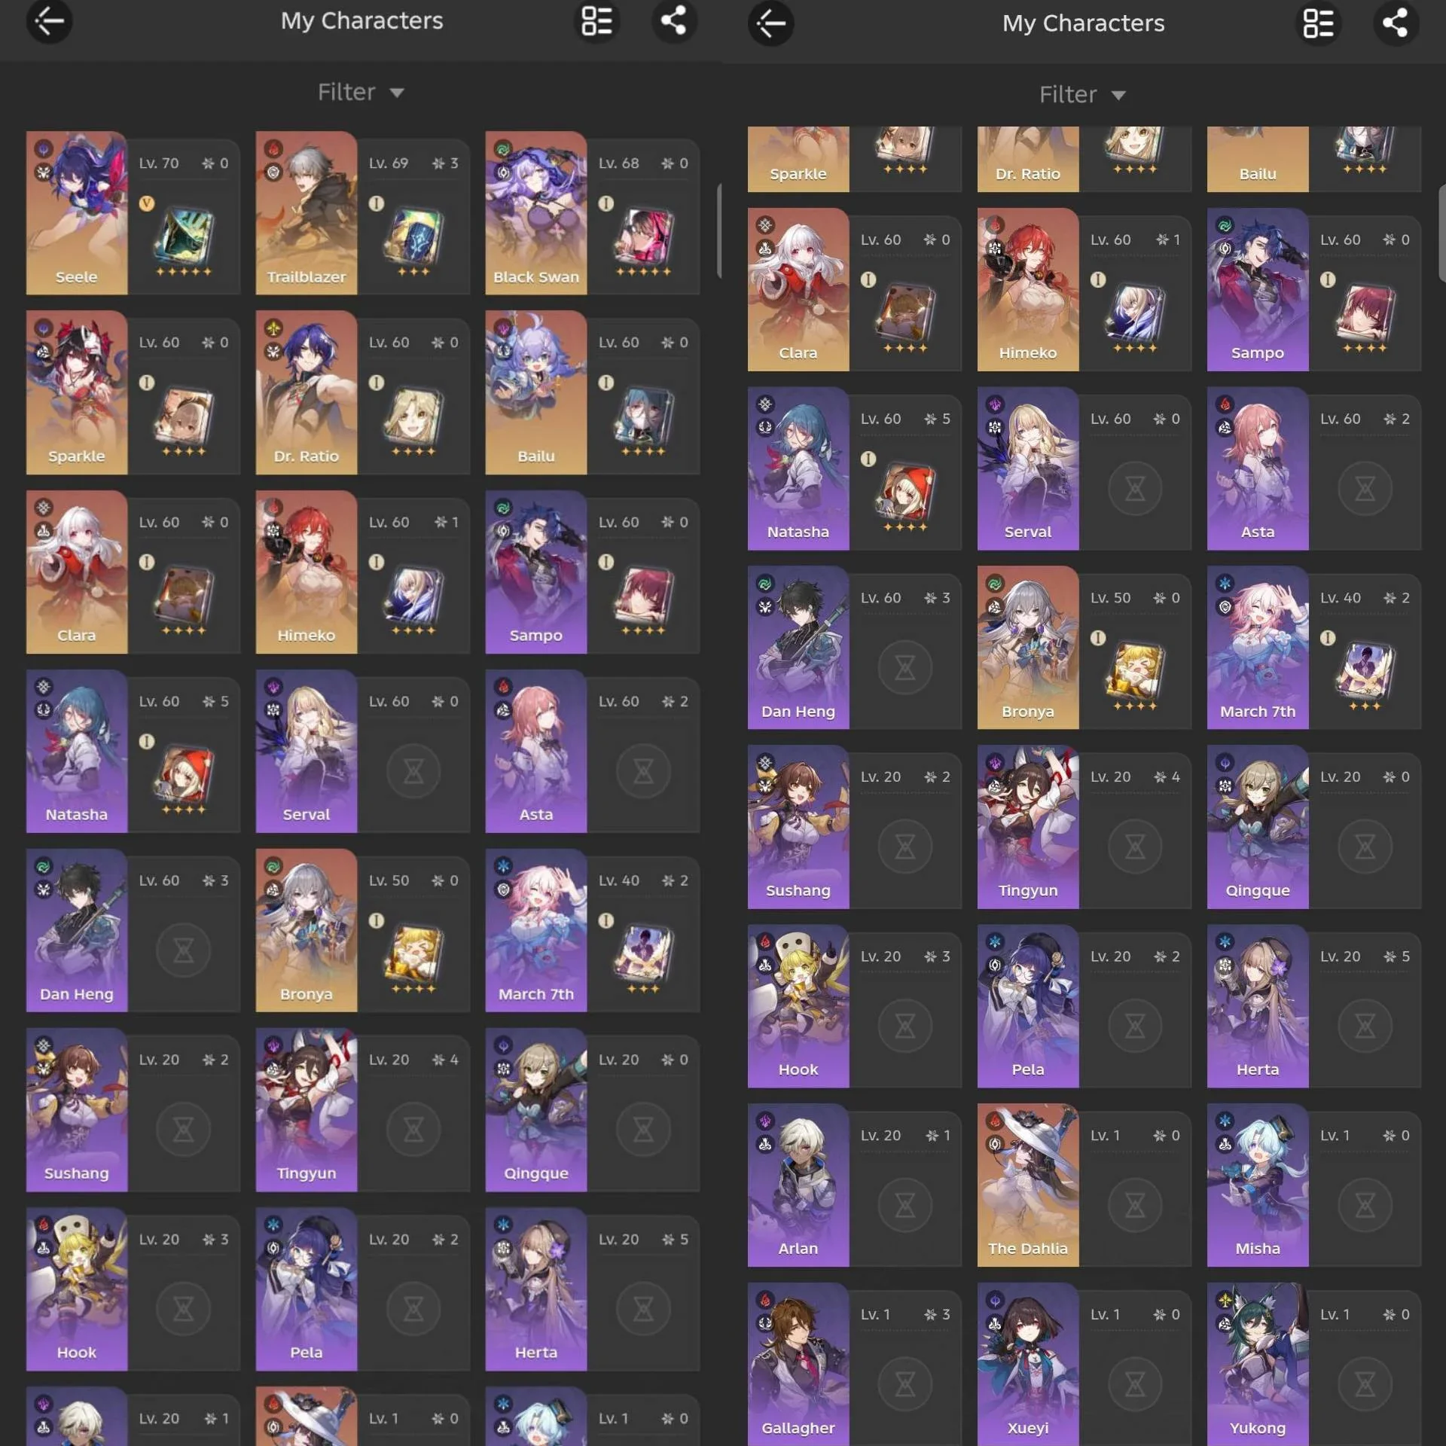Tap empty light cone slot for Gallagher
Viewport: 1446px width, 1446px height.
click(905, 1384)
